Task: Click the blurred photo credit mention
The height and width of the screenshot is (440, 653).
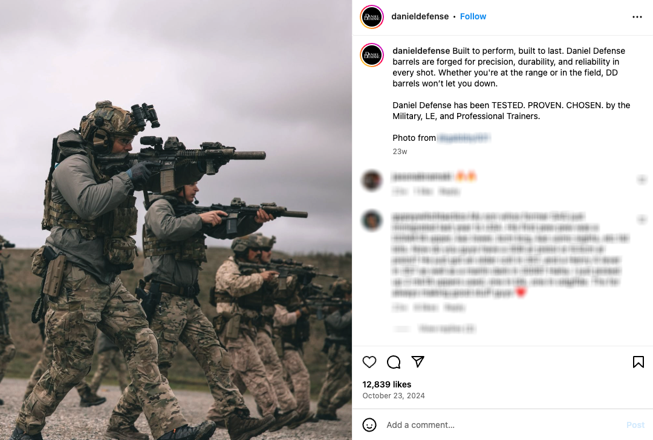Action: click(464, 138)
